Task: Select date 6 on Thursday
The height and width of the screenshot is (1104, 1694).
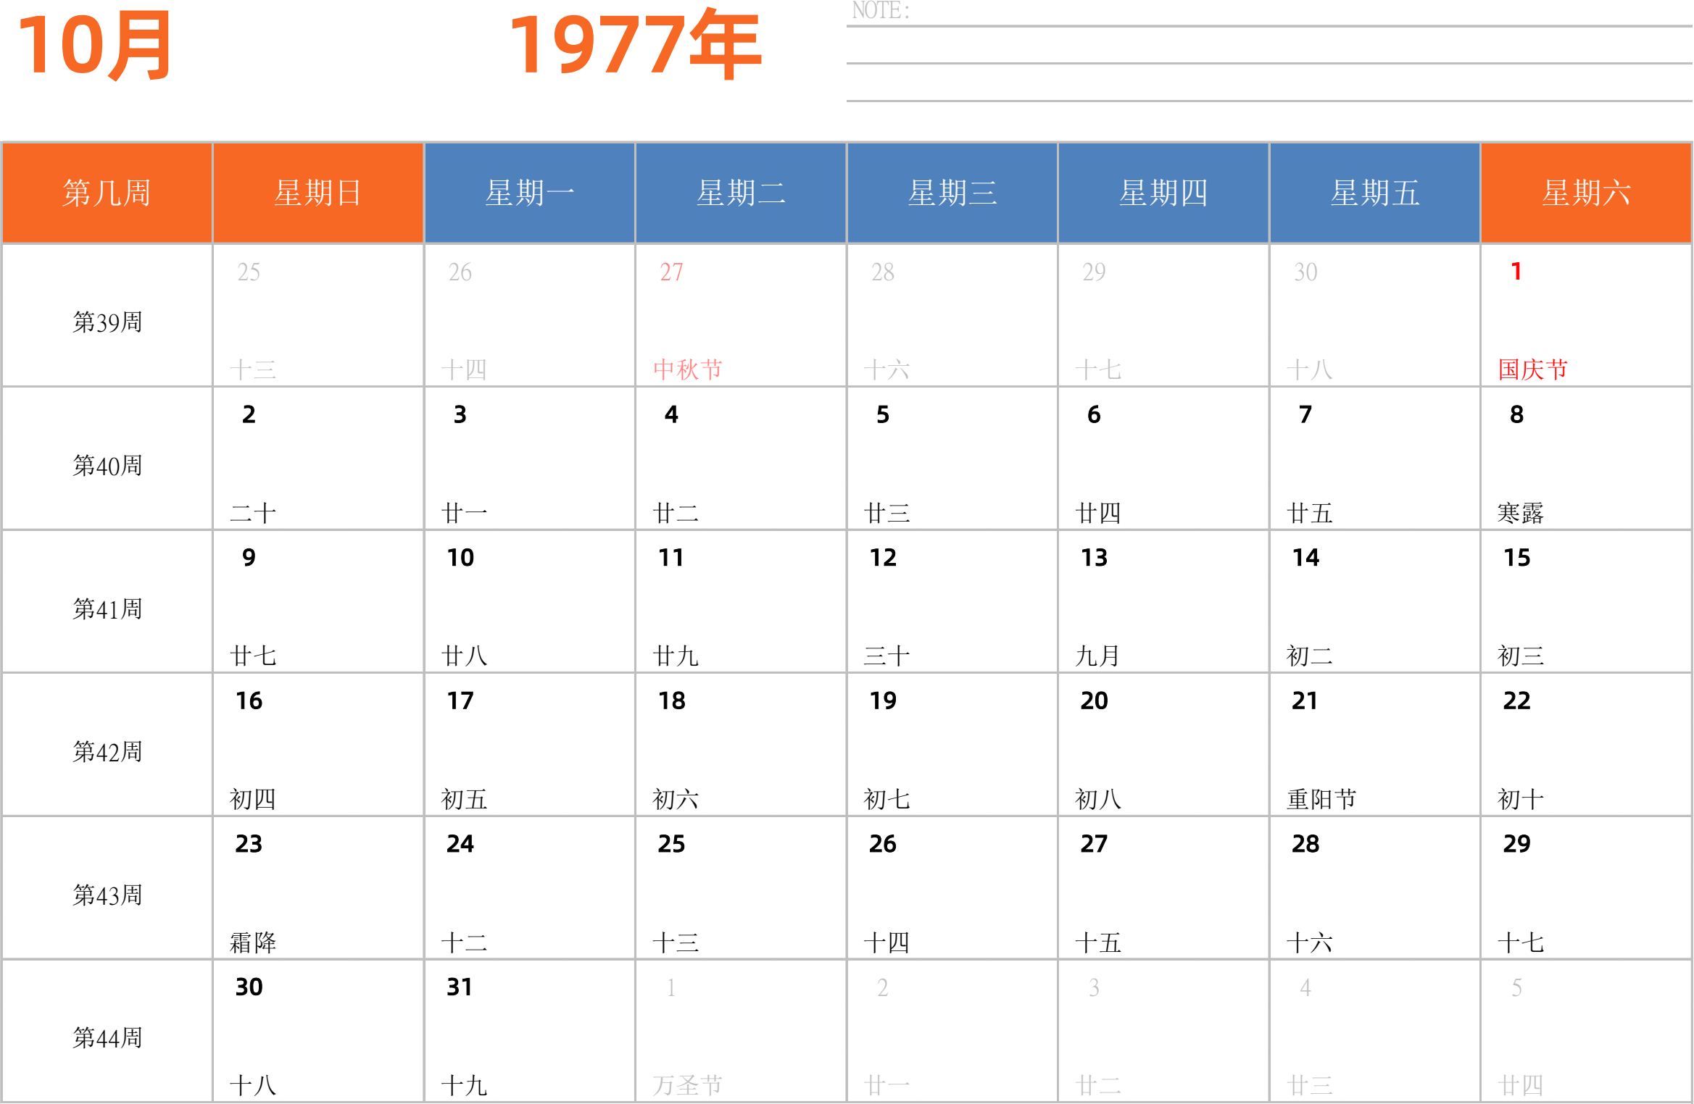Action: (x=1095, y=414)
